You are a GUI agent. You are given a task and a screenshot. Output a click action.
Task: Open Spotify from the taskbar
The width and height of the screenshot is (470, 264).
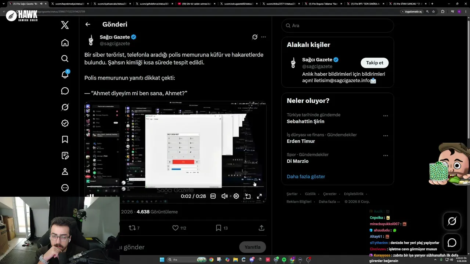point(284,260)
